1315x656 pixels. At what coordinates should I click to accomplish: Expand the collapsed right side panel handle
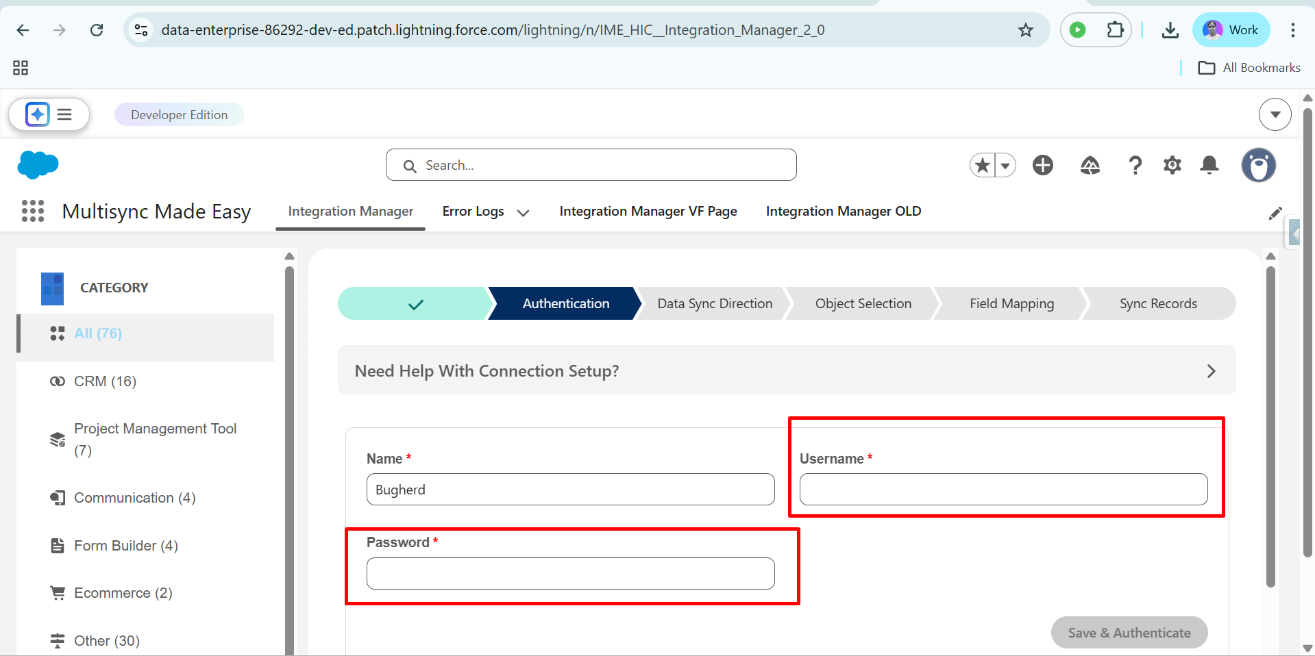click(x=1294, y=233)
